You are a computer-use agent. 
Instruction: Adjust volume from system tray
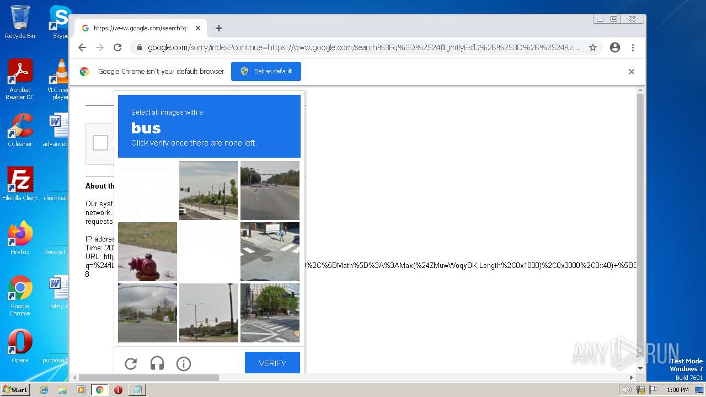pos(627,390)
